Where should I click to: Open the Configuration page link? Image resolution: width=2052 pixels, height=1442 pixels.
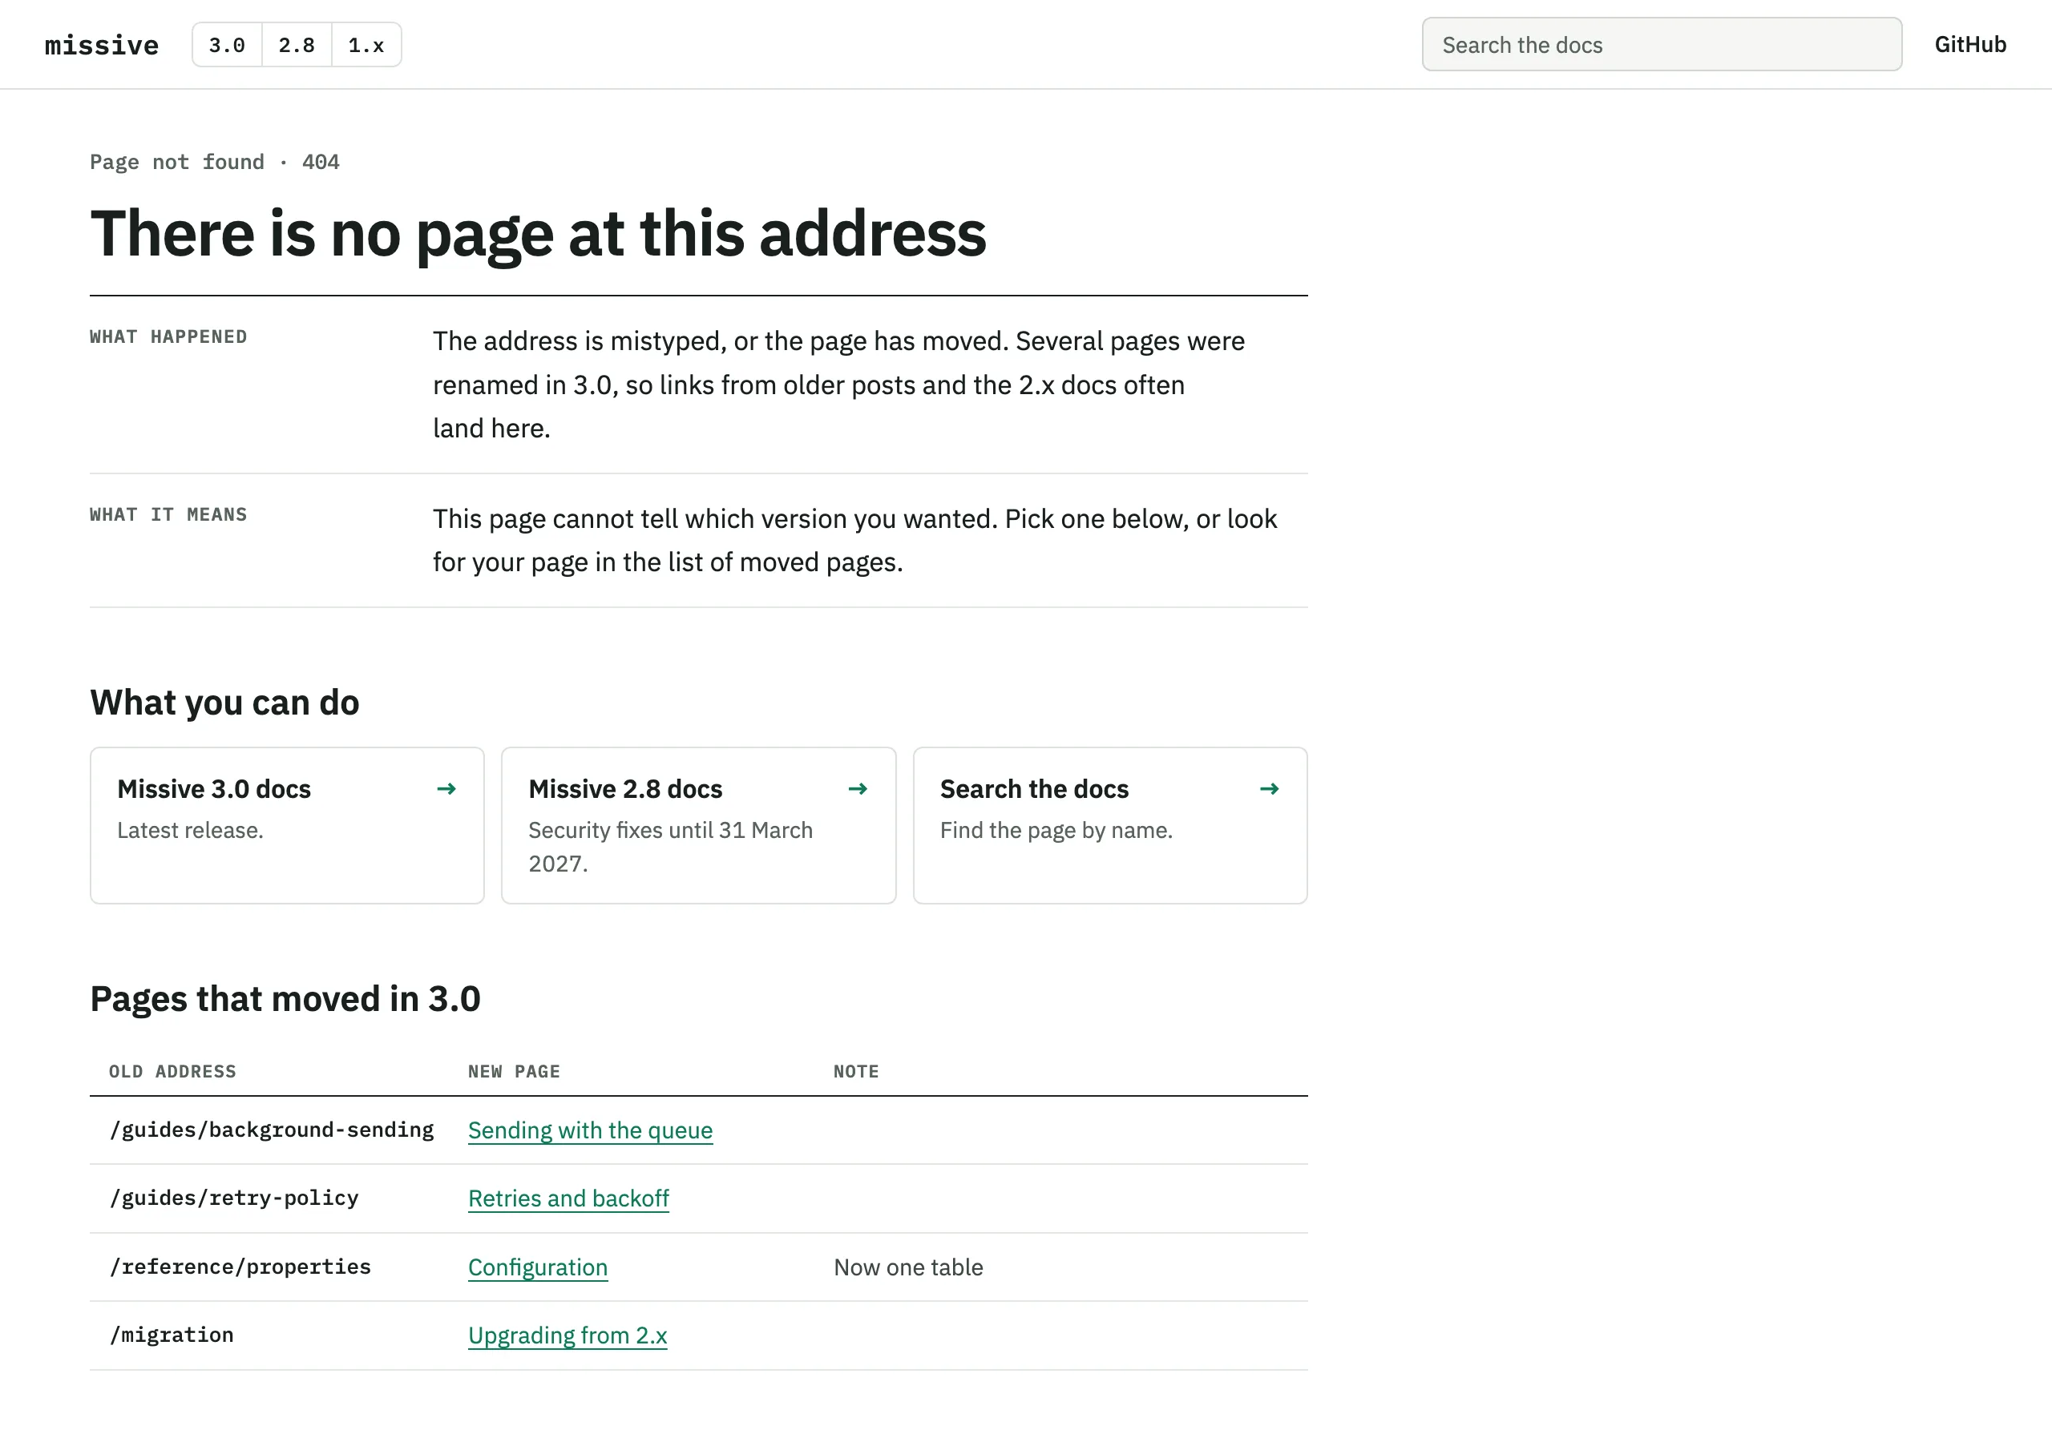click(538, 1267)
